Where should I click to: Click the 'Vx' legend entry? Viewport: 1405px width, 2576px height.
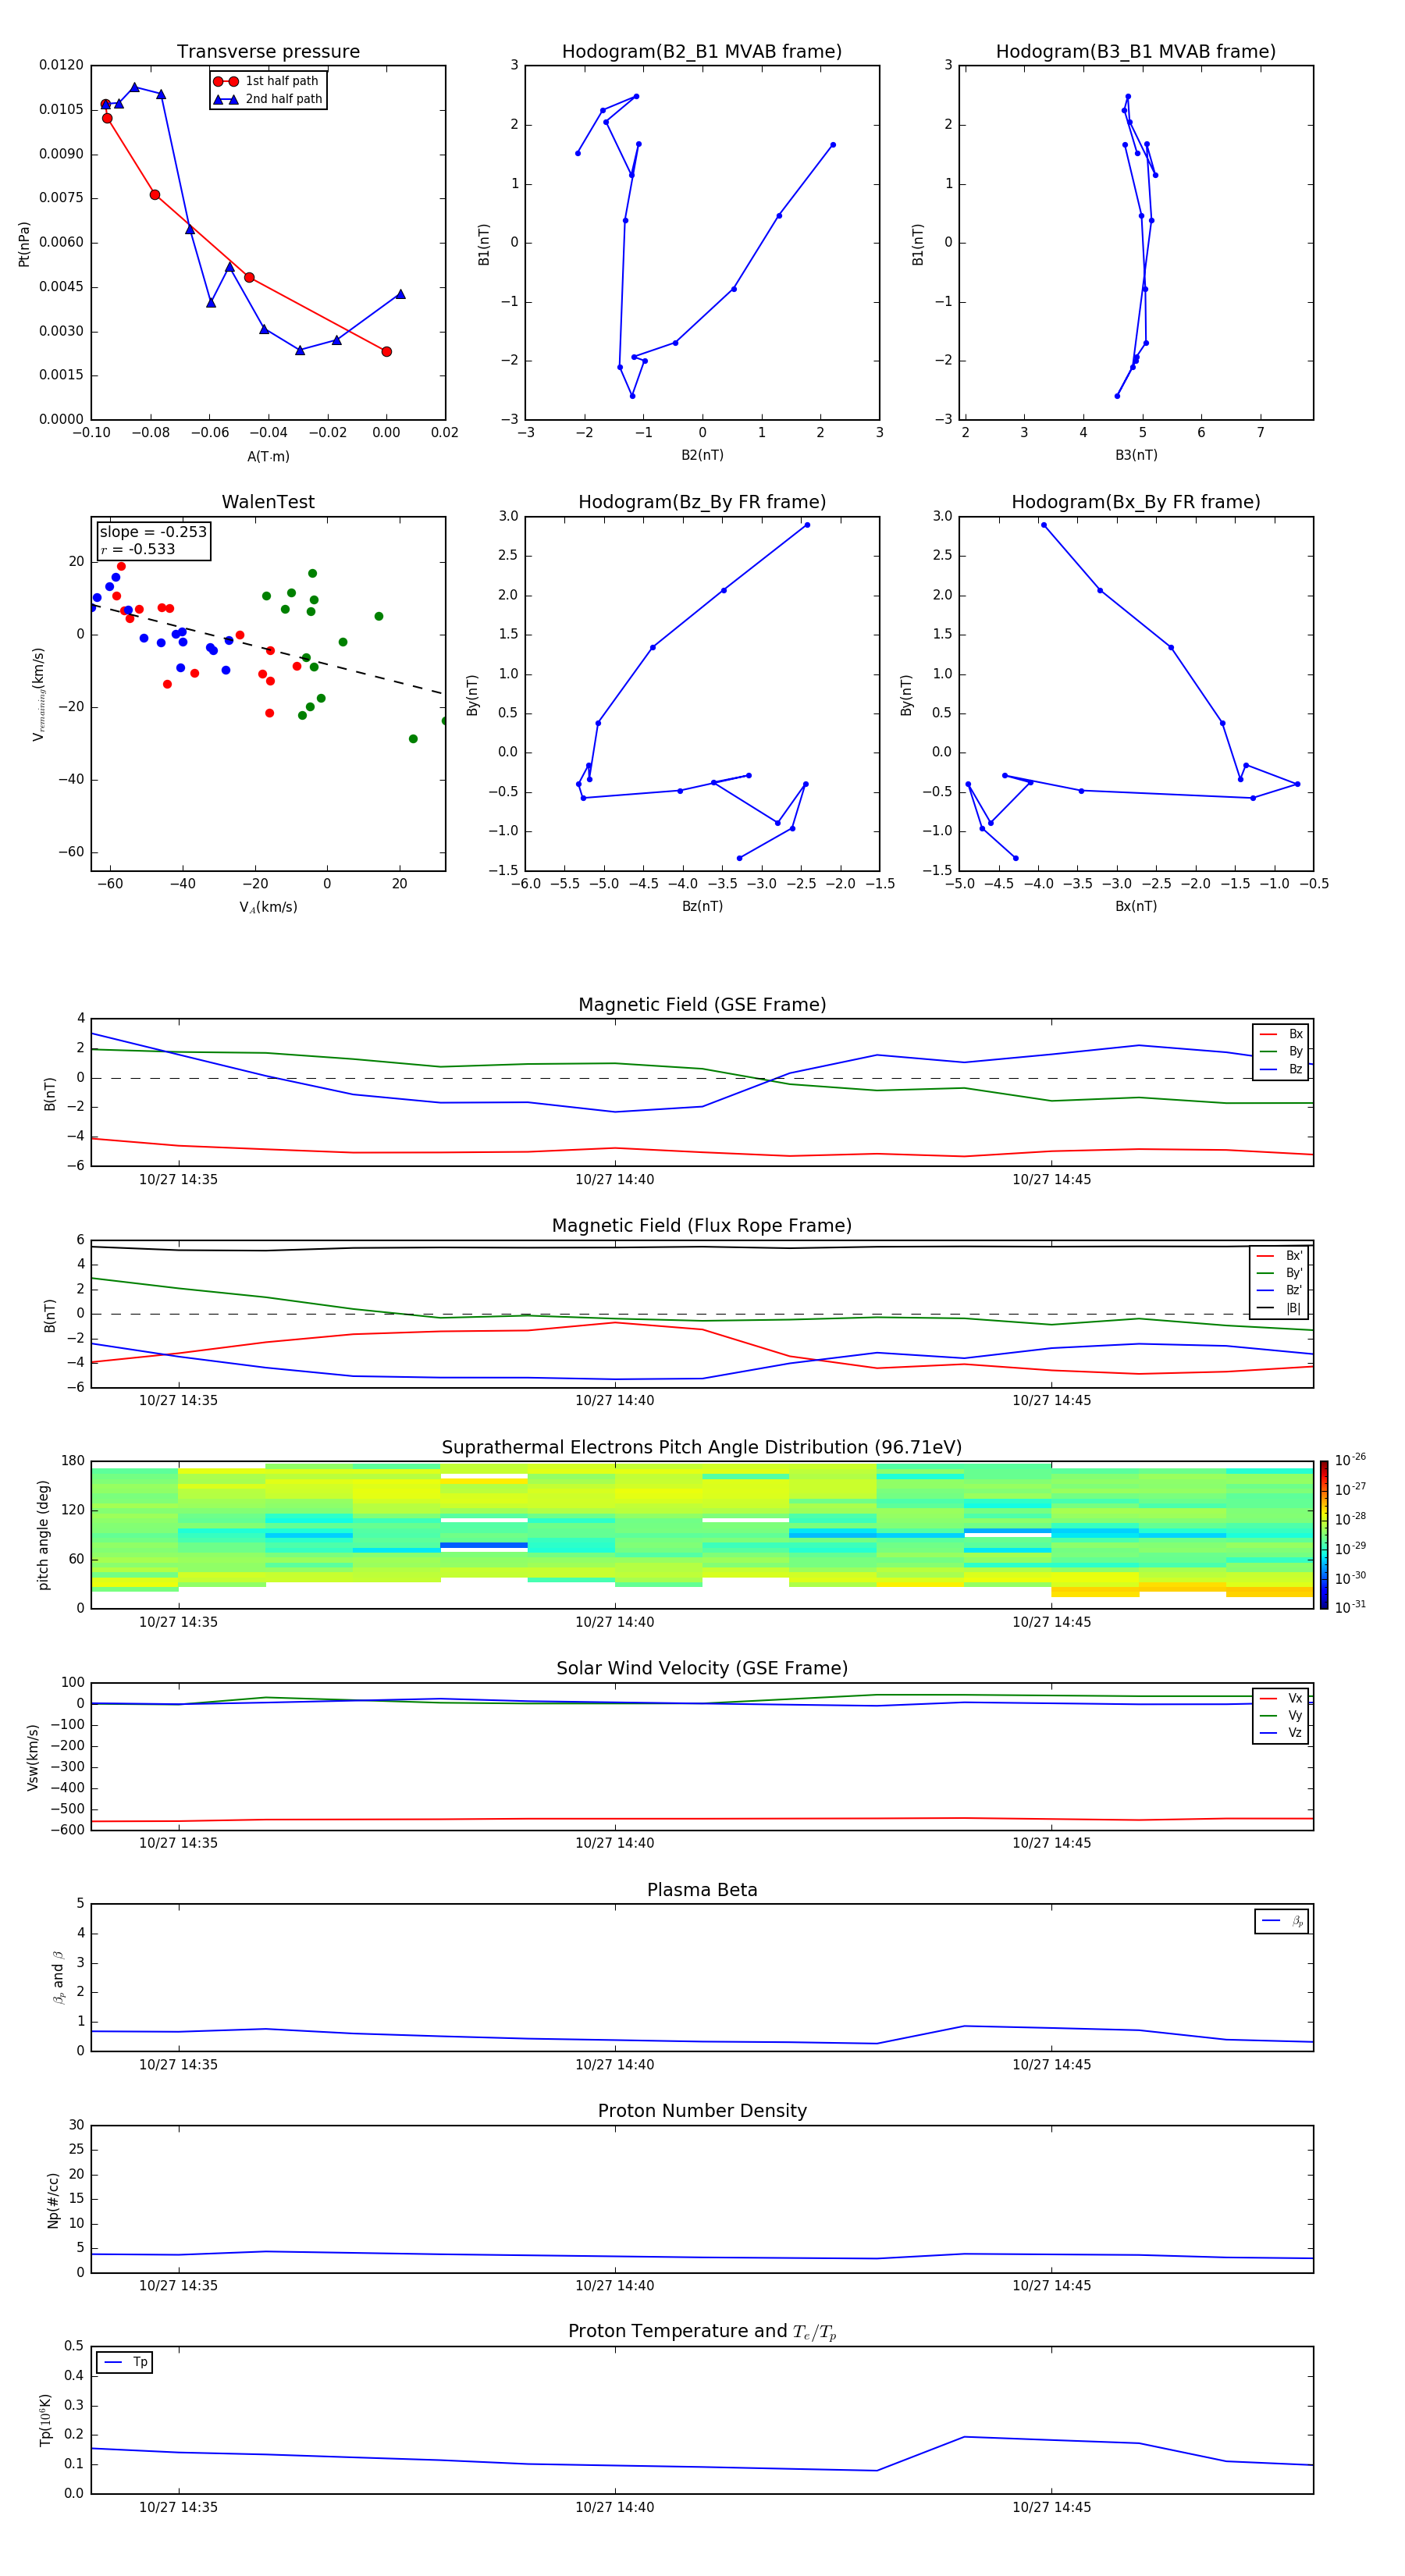(x=1281, y=1698)
